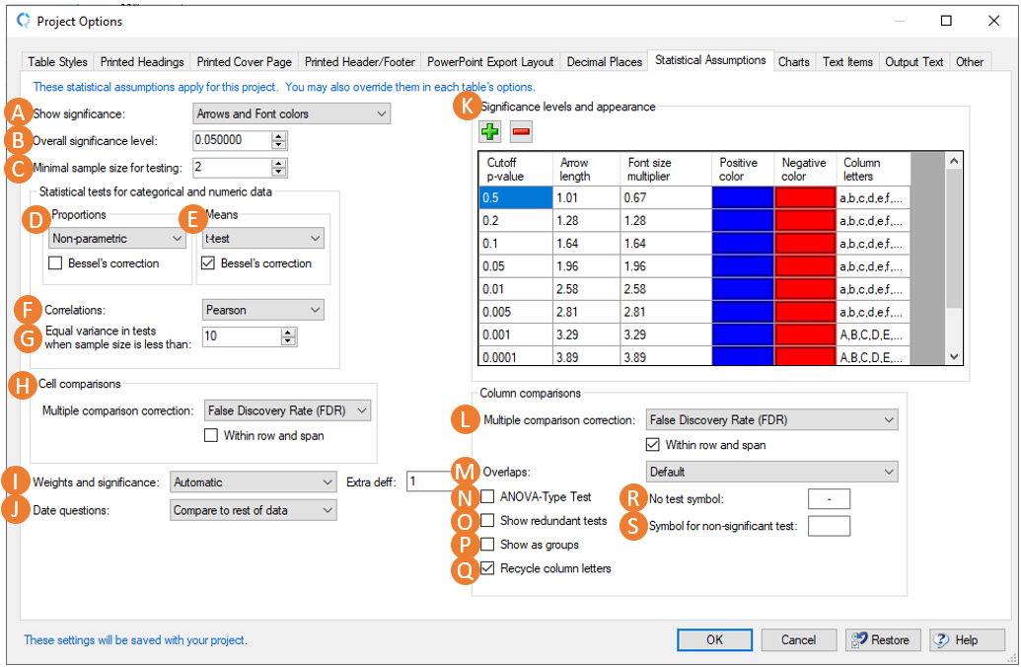Enable Show redundant tests checkbox
The height and width of the screenshot is (667, 1021).
(x=487, y=520)
